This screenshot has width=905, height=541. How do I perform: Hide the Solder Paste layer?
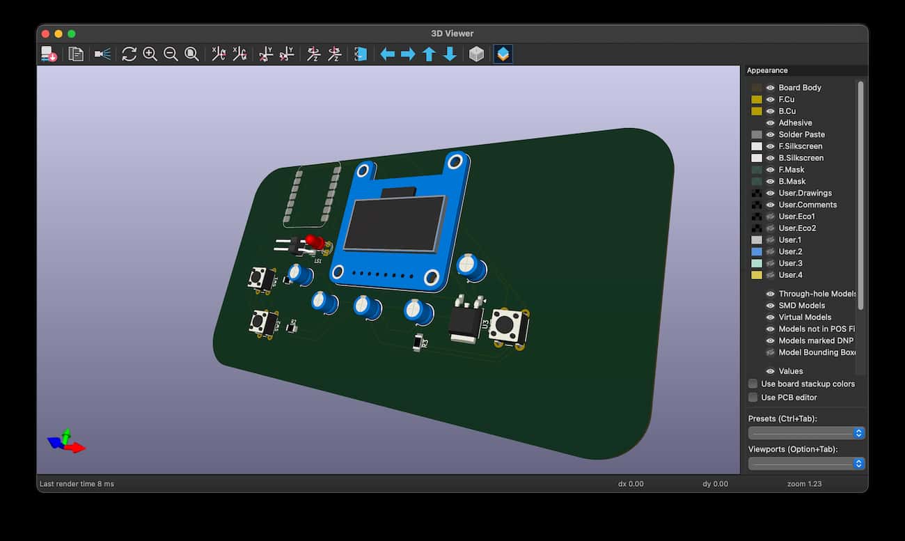click(769, 134)
